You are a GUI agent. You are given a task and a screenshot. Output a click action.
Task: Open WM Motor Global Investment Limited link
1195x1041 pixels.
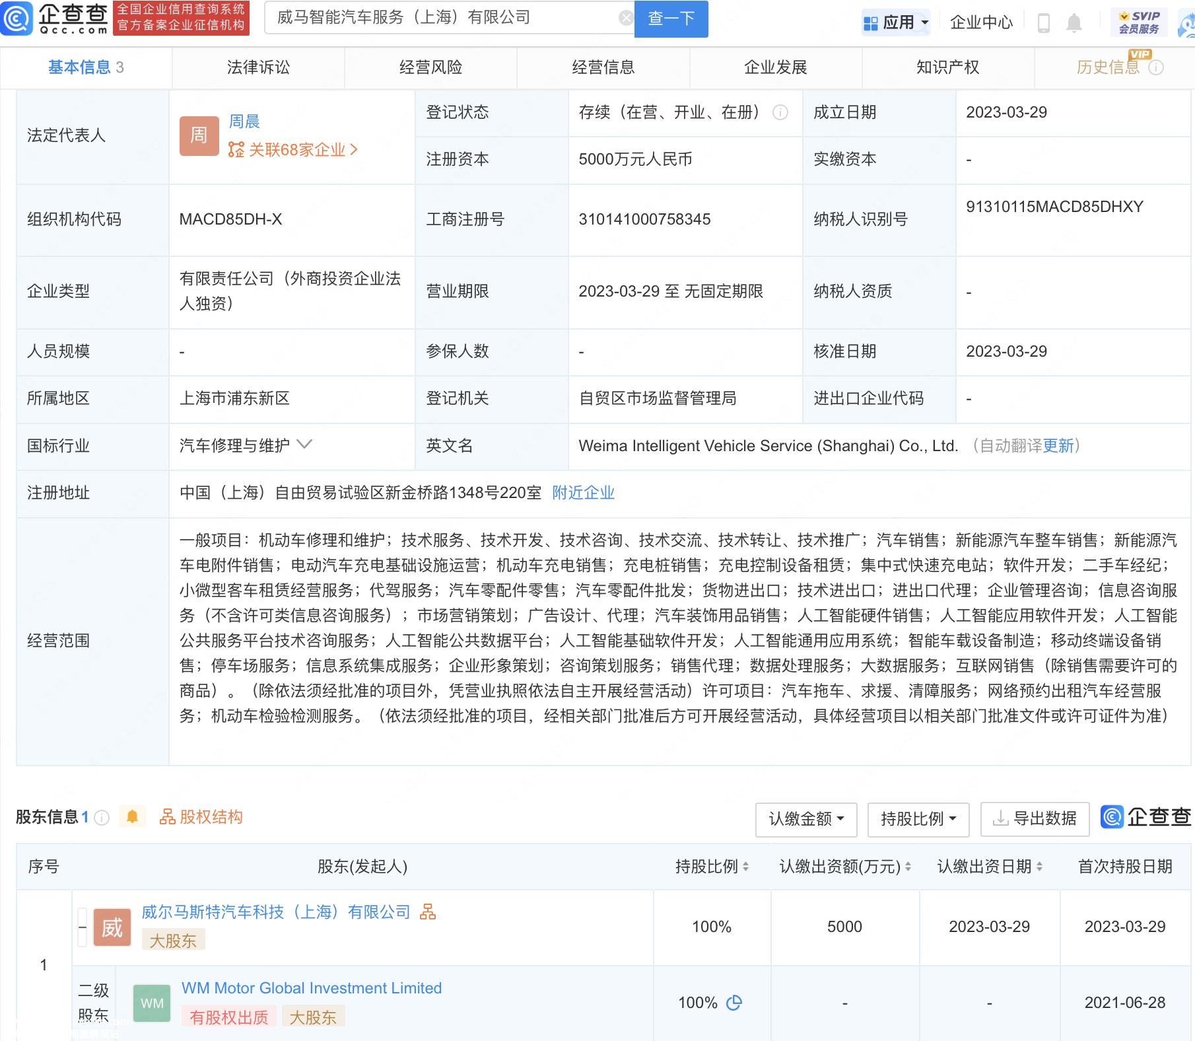coord(312,988)
